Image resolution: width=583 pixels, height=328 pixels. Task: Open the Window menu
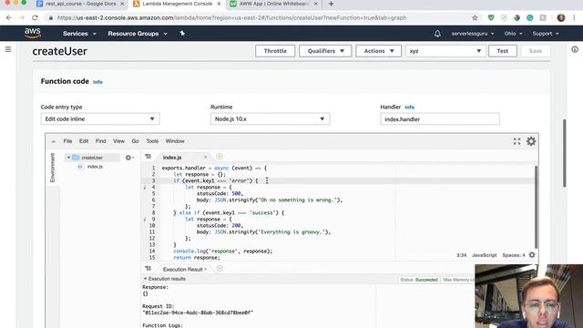coord(175,141)
